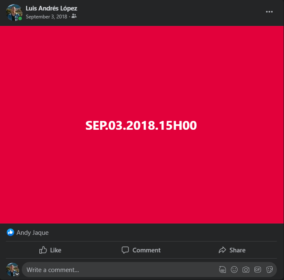The image size is (284, 280).
Task: Attach a photo using the camera icon
Action: click(246, 270)
